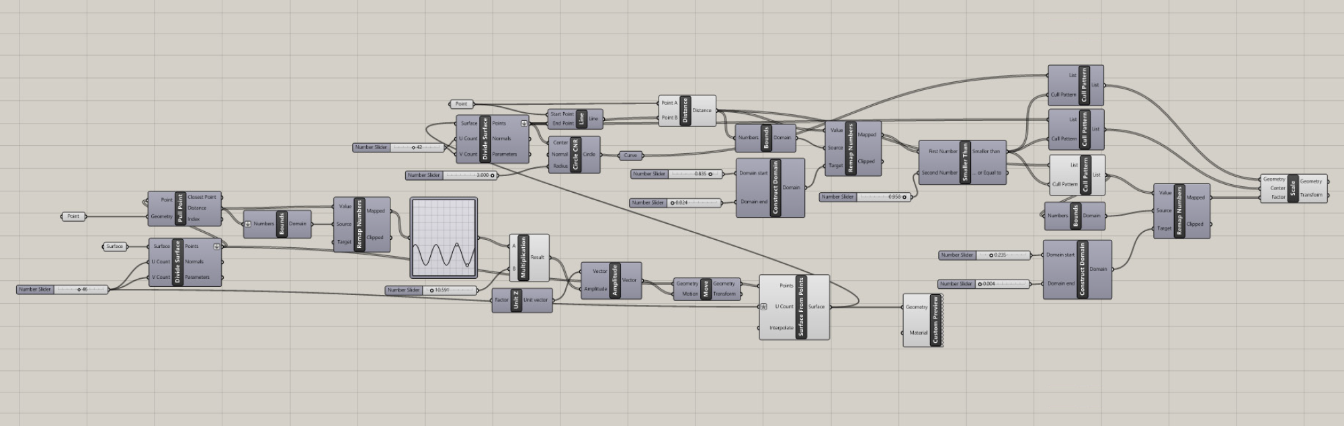Screen dimensions: 1344x426
Task: Select the Distance component
Action: click(x=685, y=110)
